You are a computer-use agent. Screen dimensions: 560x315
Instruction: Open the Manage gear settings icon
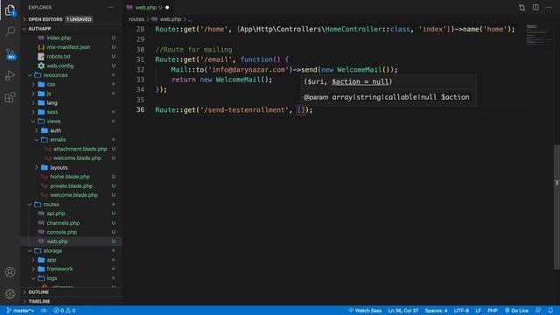click(10, 294)
